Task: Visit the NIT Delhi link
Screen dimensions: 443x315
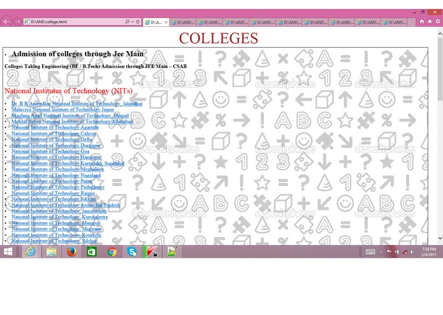Action: click(52, 139)
